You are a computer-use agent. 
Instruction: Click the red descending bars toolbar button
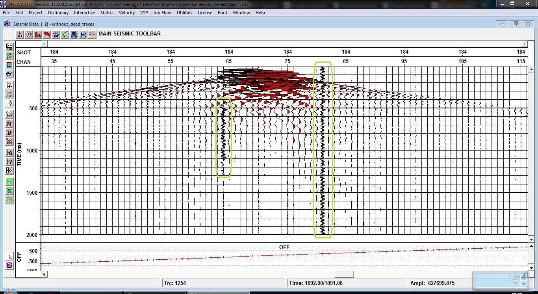(37, 35)
